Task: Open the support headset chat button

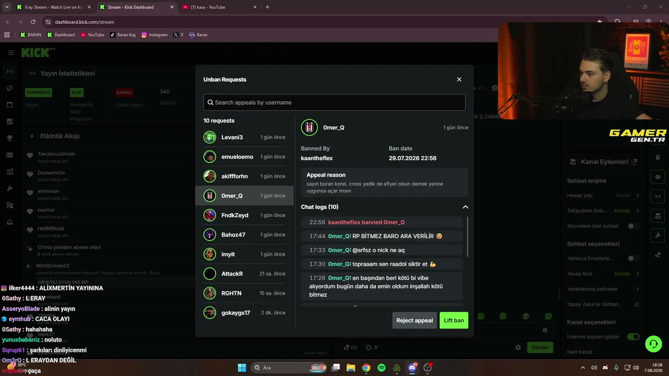Action: (x=653, y=344)
